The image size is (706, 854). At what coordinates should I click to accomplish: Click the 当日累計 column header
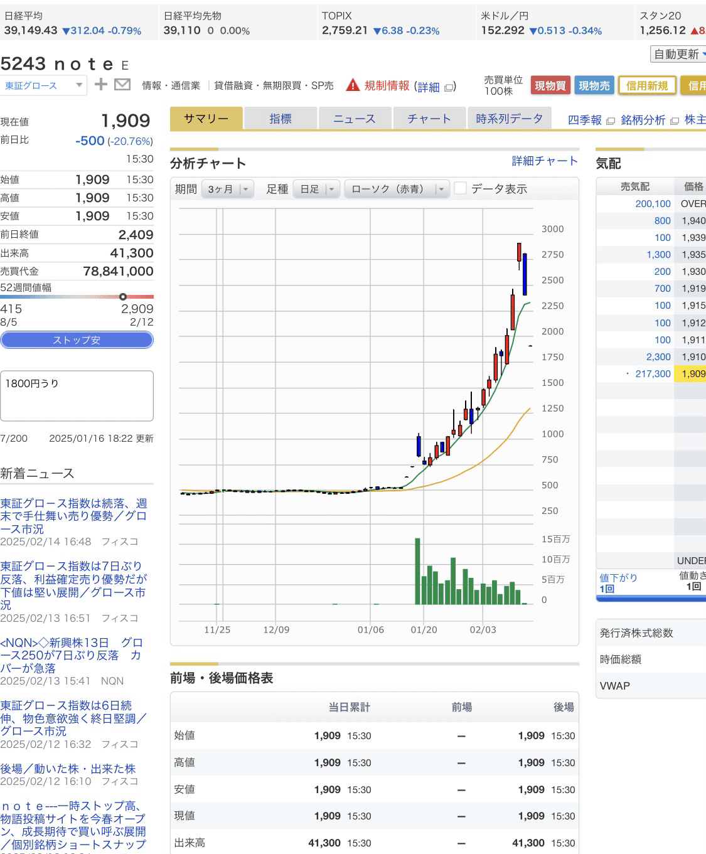[x=349, y=707]
